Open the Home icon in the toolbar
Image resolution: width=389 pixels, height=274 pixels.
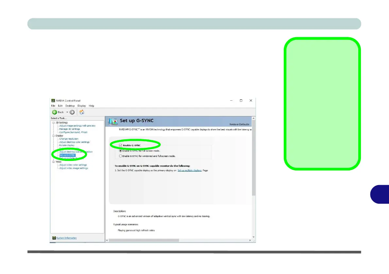click(82, 112)
